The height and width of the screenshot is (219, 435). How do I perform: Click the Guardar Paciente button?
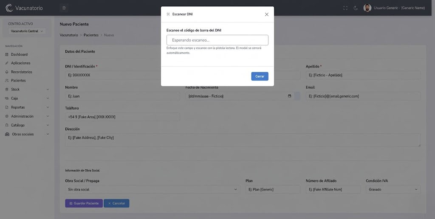click(84, 203)
